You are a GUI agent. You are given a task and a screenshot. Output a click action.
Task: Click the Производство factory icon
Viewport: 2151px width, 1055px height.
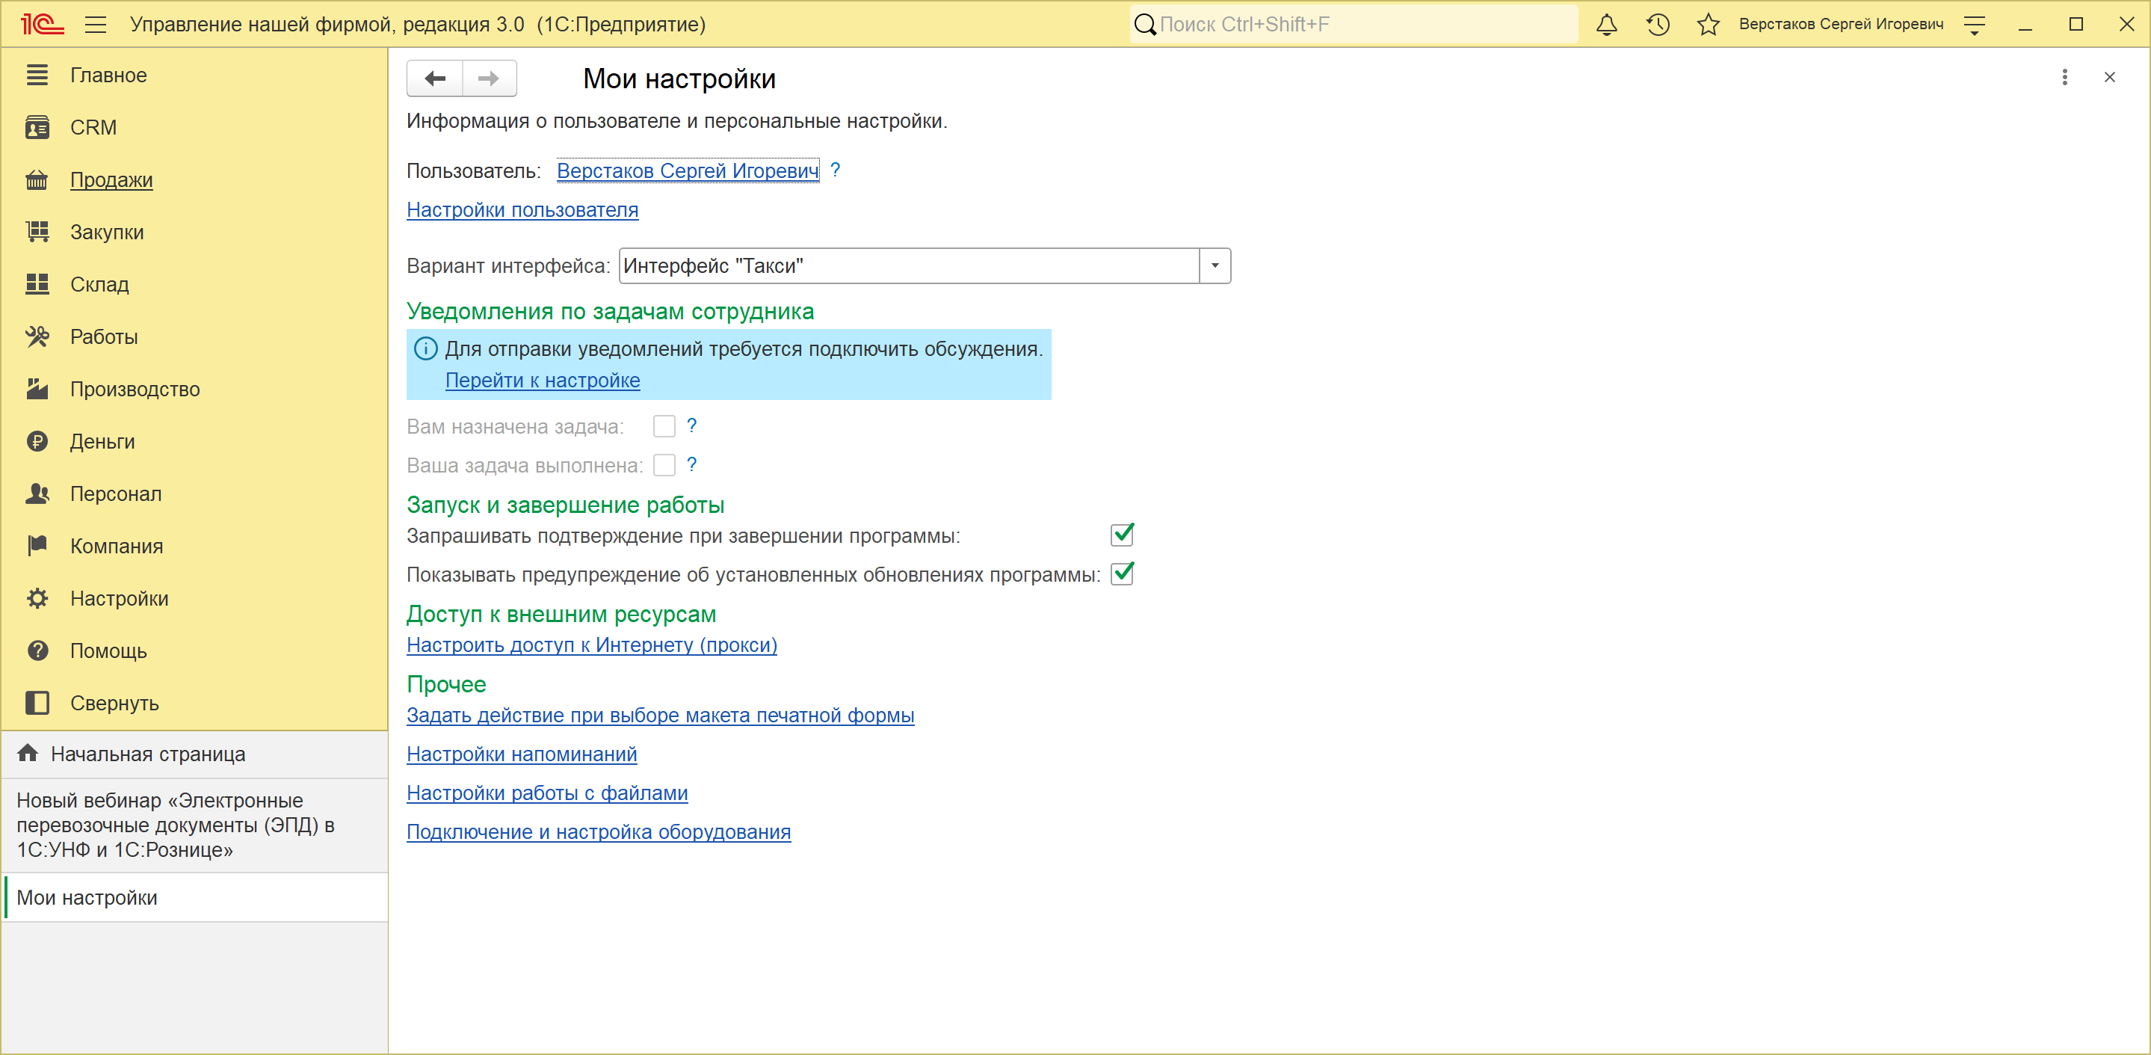37,390
